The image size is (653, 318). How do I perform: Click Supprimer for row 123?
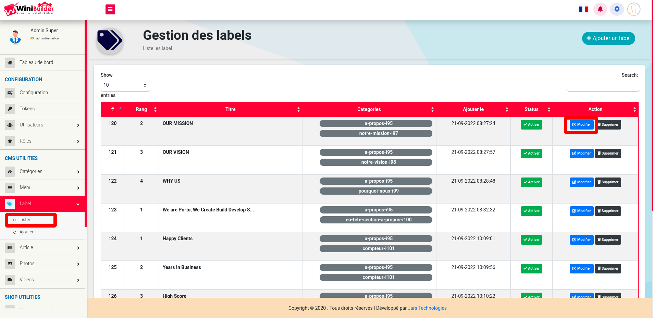[x=608, y=211]
